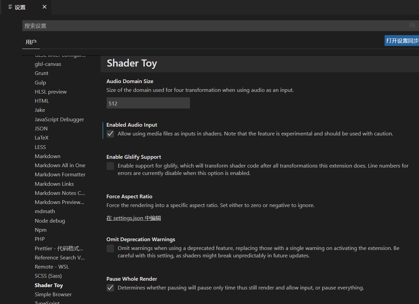Open the LaTeX settings section
Viewport: 419px width, 304px height.
click(41, 138)
